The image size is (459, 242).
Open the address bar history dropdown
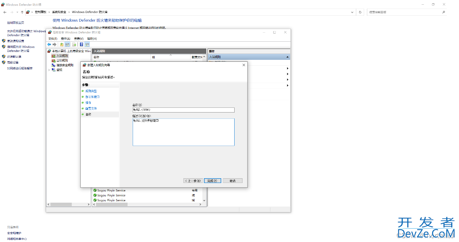click(x=352, y=12)
